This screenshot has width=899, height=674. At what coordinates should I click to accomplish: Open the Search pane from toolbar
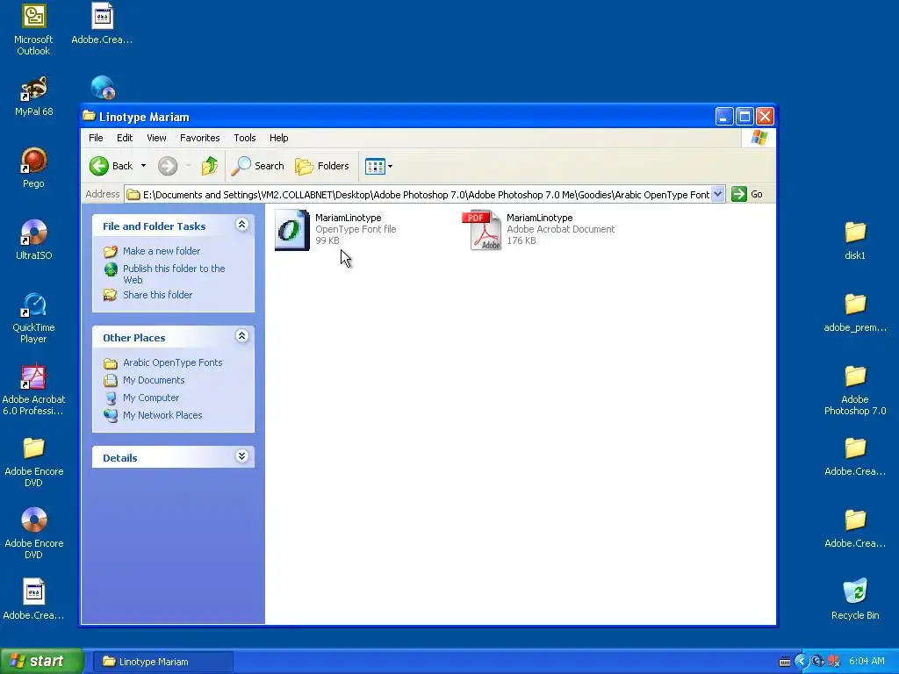tap(257, 166)
